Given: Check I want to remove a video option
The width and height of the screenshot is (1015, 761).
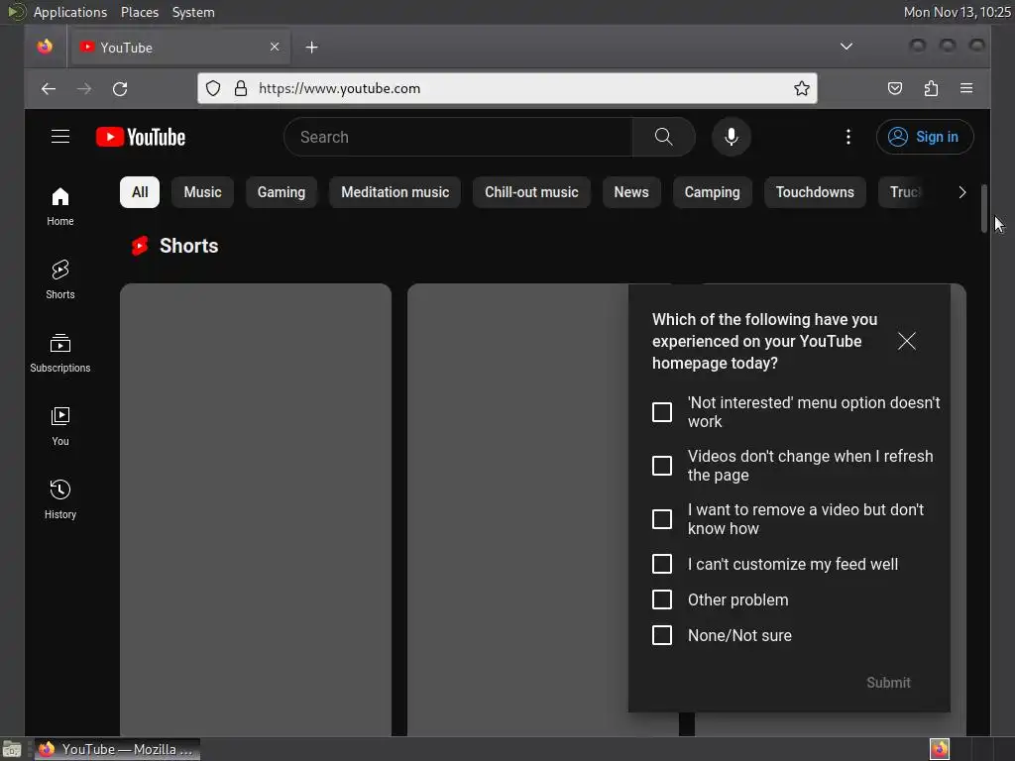Looking at the screenshot, I should [661, 519].
